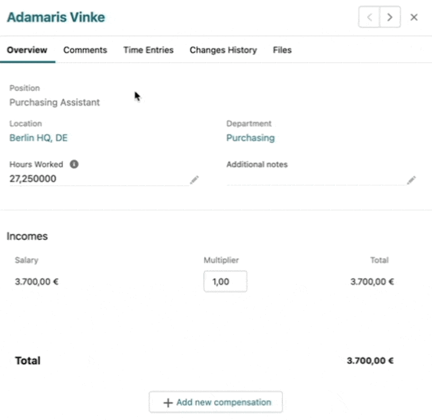Go to the previous employee record
Image resolution: width=432 pixels, height=420 pixels.
point(369,17)
